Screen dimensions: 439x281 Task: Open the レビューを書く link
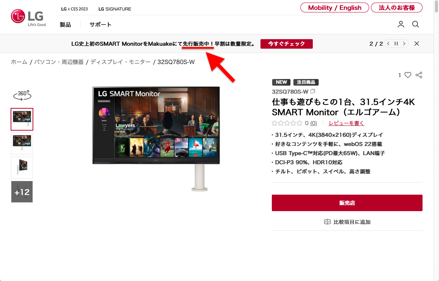click(346, 123)
